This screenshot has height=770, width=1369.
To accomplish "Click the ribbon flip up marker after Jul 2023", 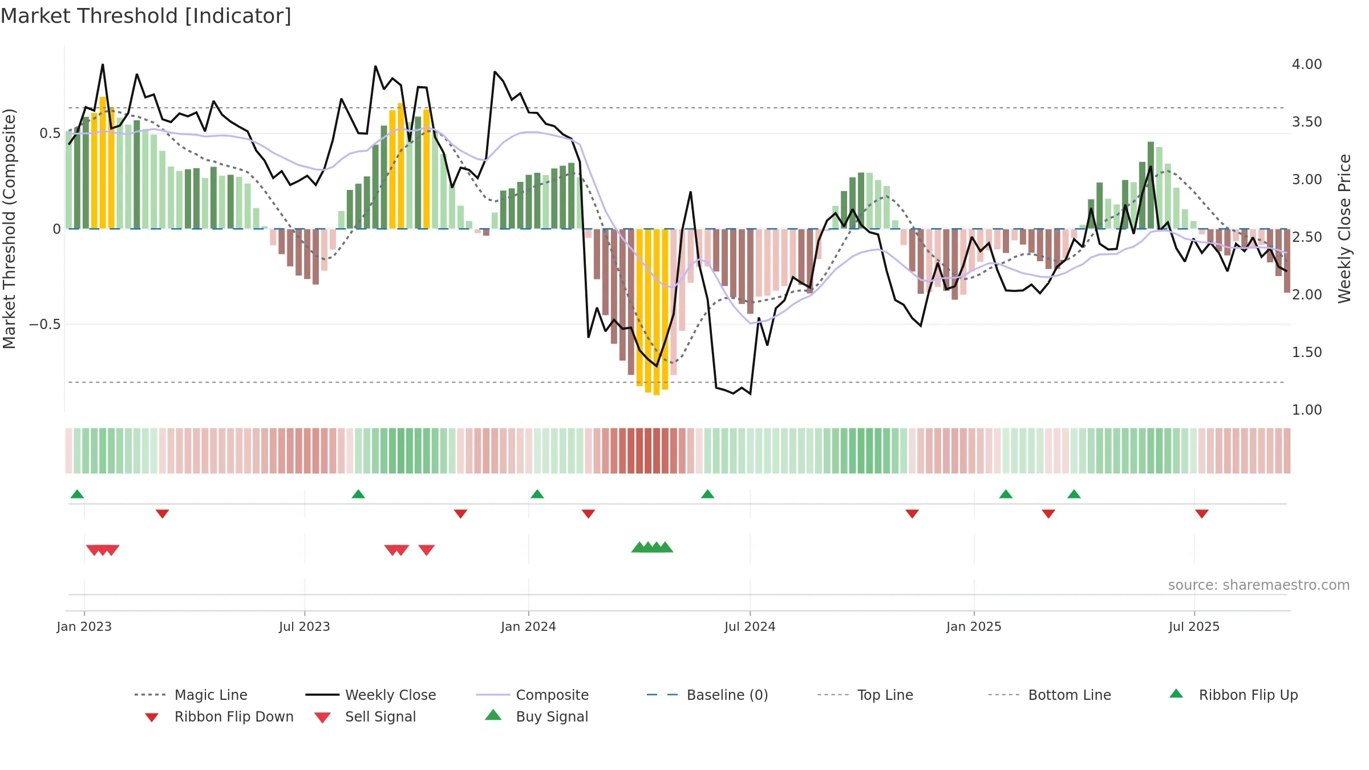I will (x=358, y=494).
